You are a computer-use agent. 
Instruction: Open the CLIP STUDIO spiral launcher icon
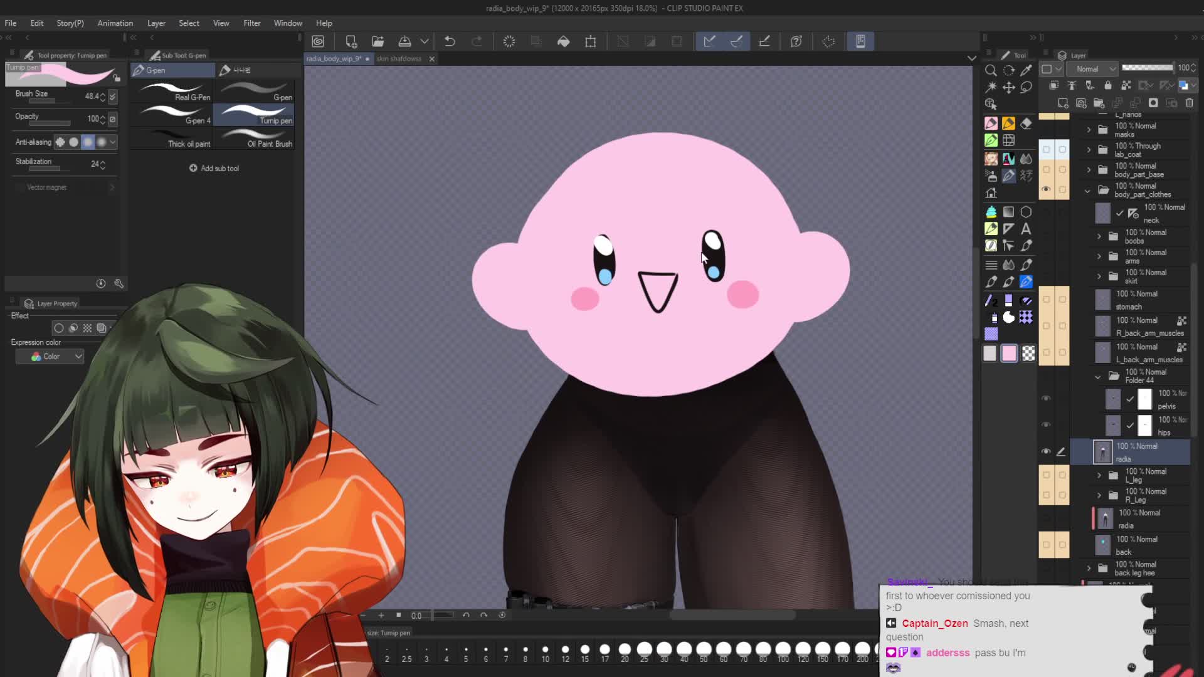[318, 41]
